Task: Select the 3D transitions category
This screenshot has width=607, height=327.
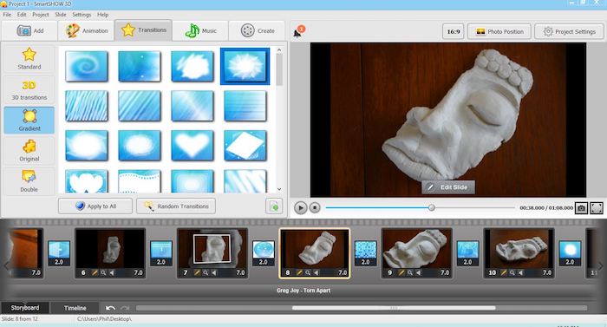Action: pos(29,90)
